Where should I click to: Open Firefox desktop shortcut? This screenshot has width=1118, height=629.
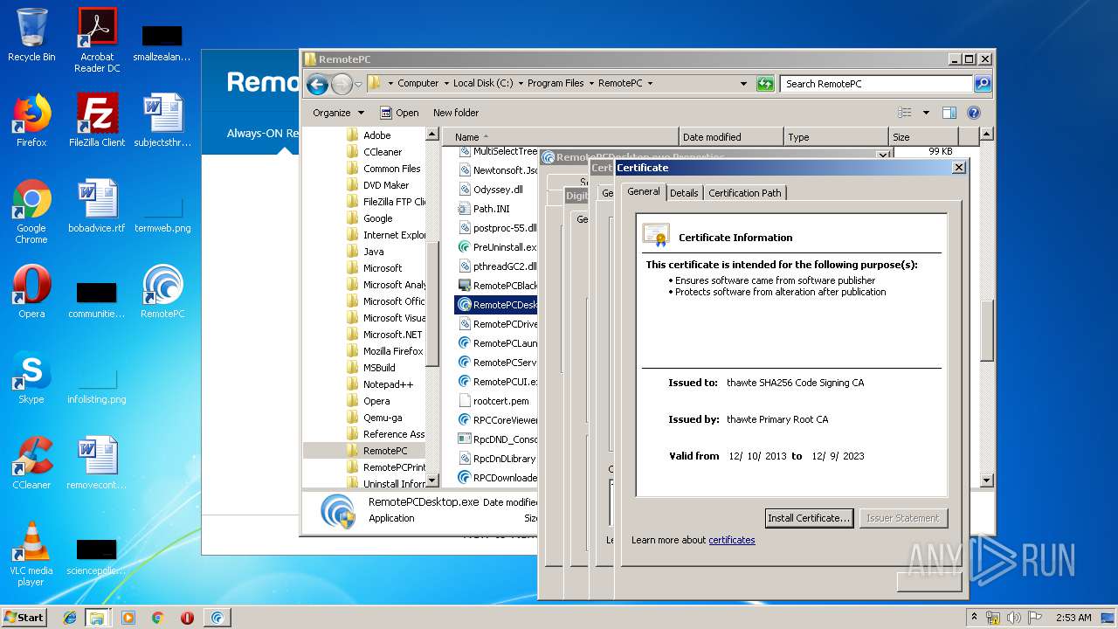pos(31,120)
